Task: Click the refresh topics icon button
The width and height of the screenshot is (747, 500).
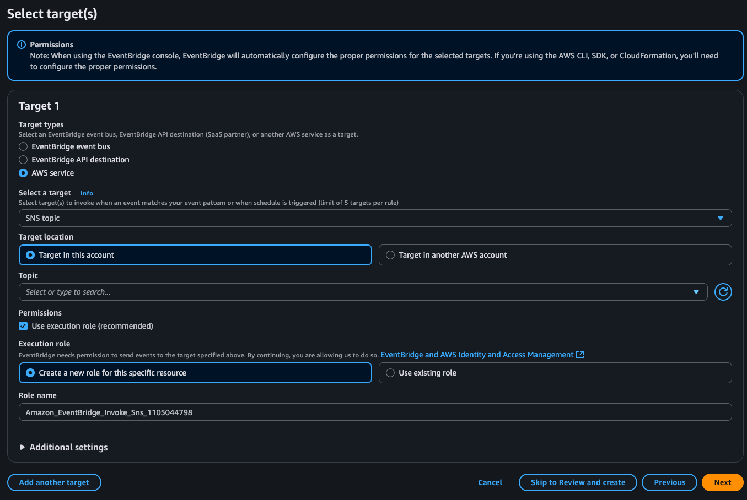Action: 723,292
